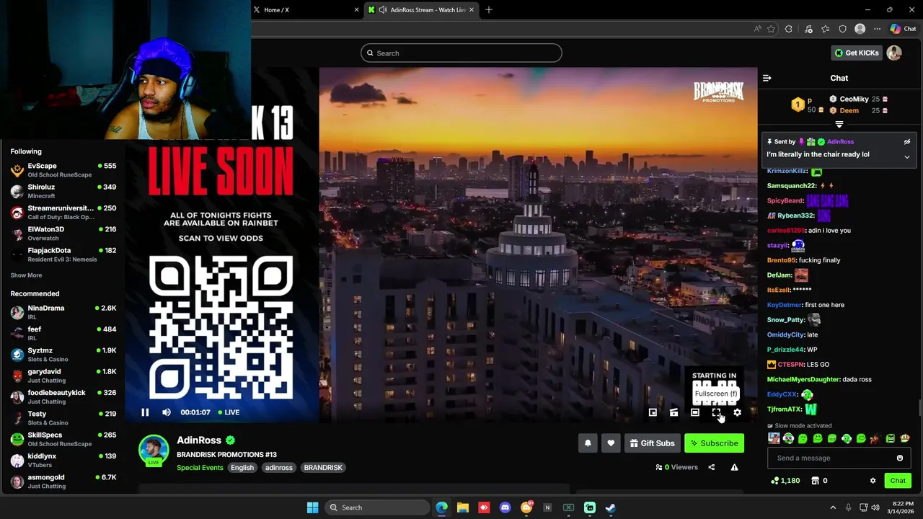Screen dimensions: 923x519
Task: Open NinaDrama recommended channel
Action: tap(63, 312)
